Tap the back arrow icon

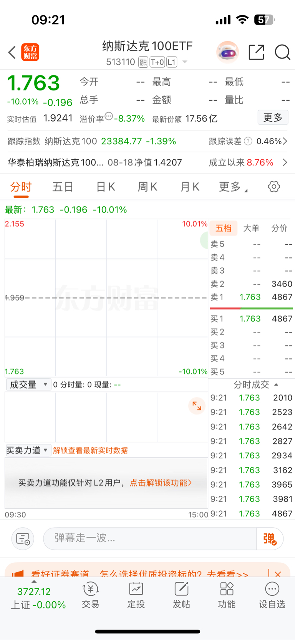12,52
